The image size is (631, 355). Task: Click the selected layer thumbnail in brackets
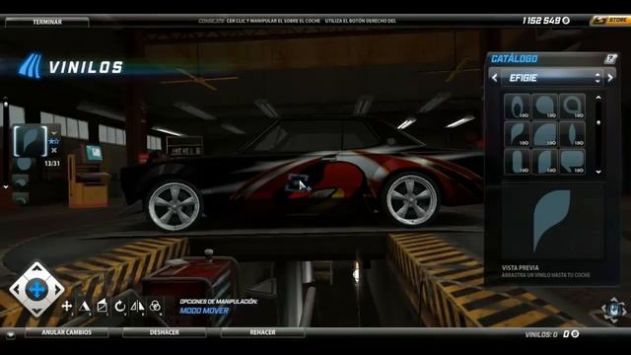pos(31,141)
